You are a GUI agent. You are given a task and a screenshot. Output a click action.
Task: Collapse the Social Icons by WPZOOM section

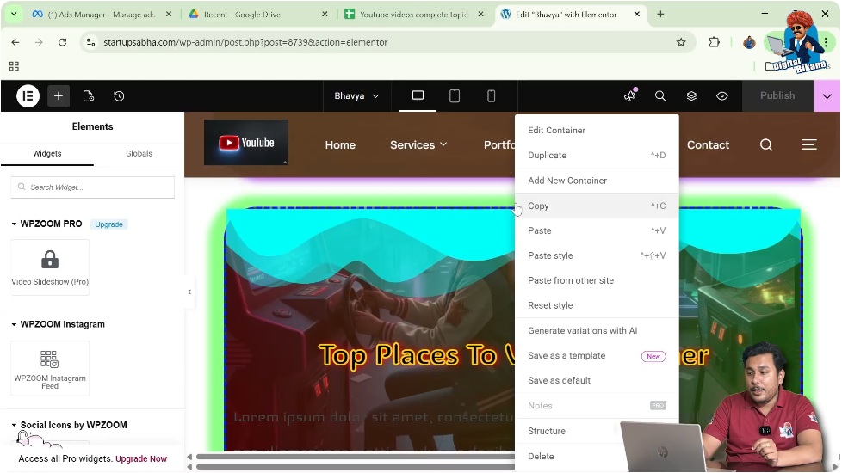point(69,425)
